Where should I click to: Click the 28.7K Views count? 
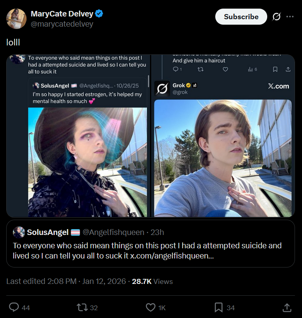pyautogui.click(x=152, y=281)
